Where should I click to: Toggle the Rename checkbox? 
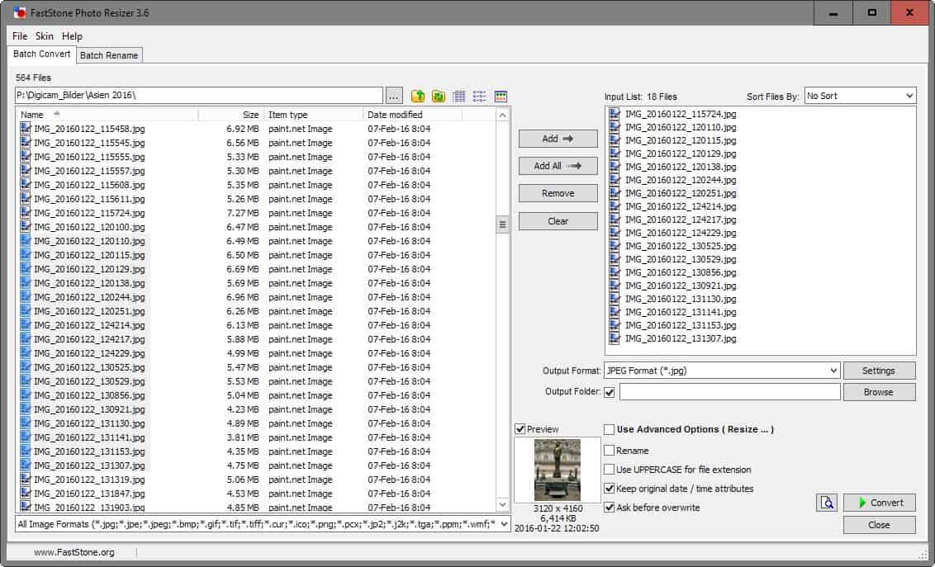coord(610,451)
